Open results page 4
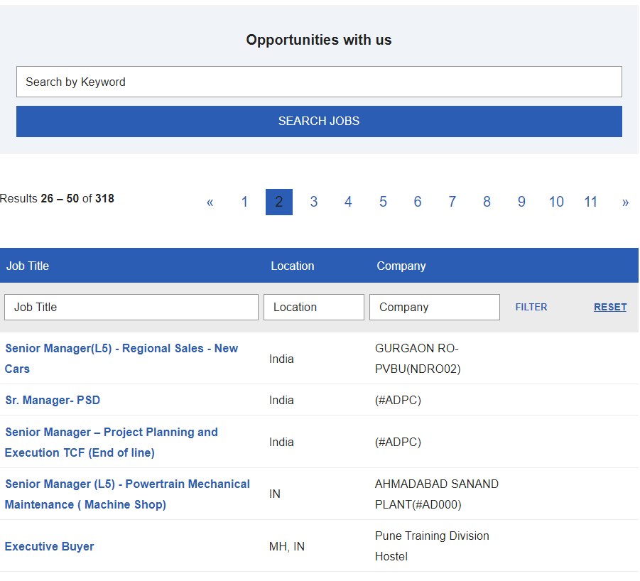Screen dimensions: 640x581 [x=348, y=202]
